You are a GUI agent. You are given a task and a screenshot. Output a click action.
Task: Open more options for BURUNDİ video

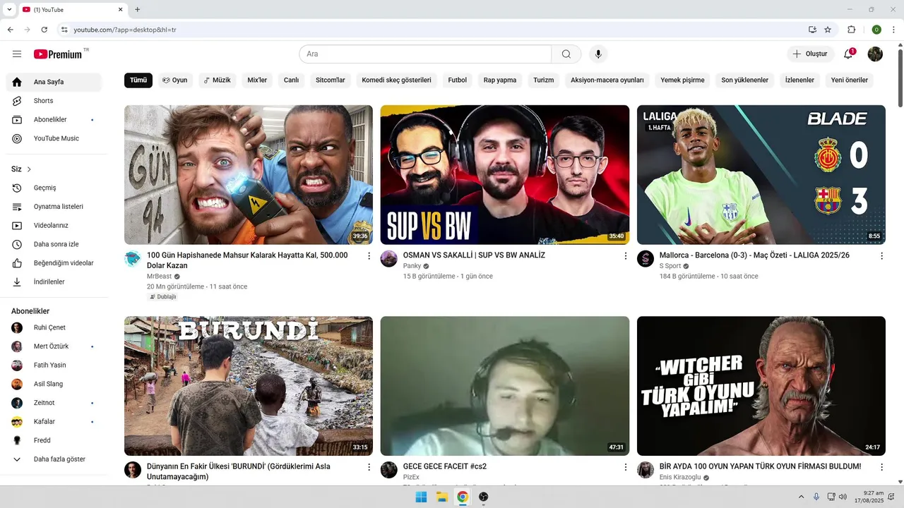369,467
